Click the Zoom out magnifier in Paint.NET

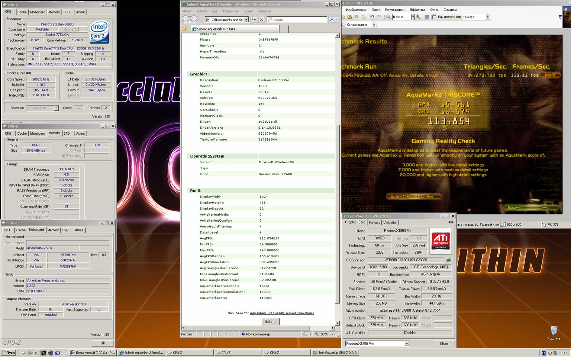388,17
